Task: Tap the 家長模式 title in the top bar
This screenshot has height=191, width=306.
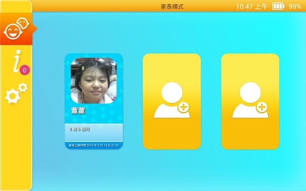Action: tap(172, 6)
